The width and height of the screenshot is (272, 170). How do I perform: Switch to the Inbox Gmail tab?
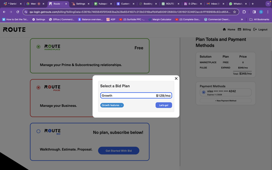[215, 4]
